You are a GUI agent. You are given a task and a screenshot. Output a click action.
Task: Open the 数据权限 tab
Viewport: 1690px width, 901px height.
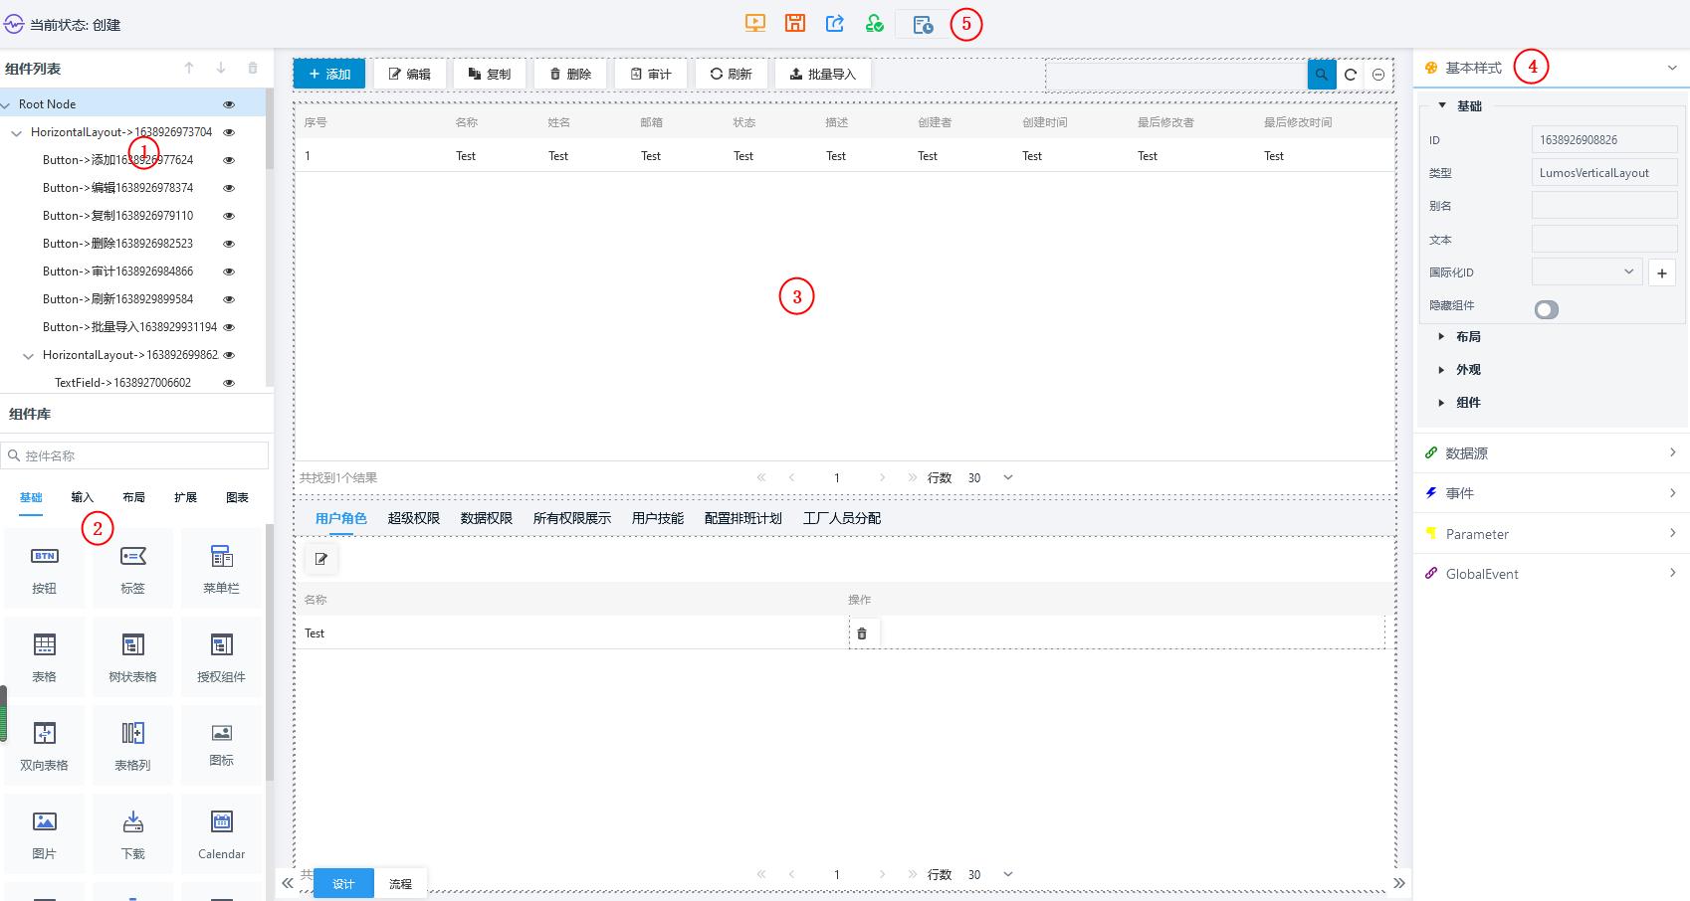coord(487,518)
